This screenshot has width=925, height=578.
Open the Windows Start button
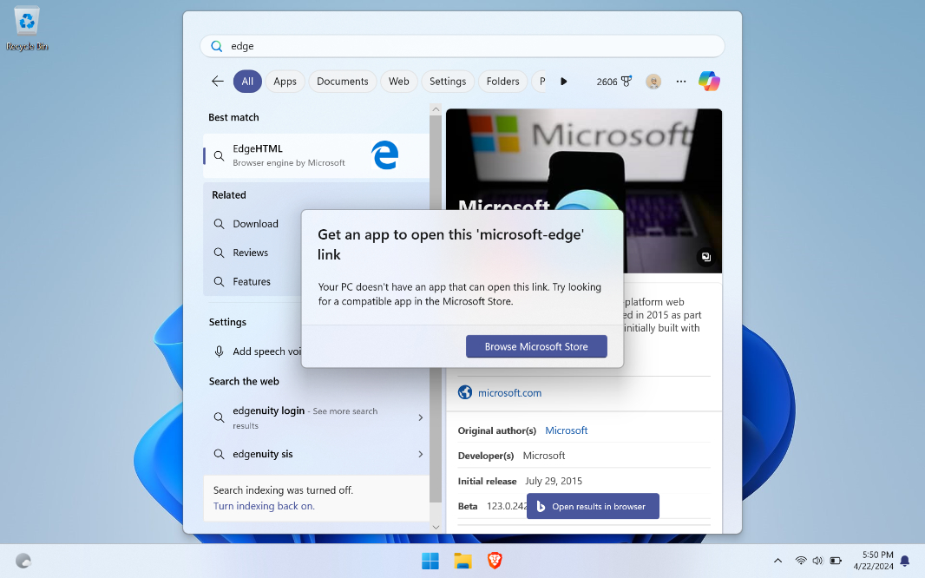(x=430, y=561)
